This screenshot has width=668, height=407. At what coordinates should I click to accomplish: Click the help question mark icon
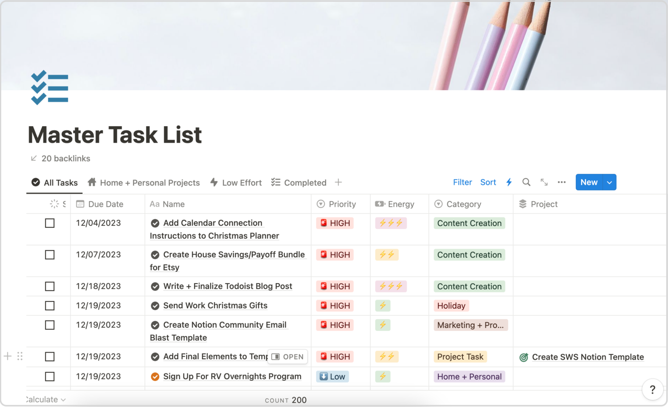[x=652, y=390]
